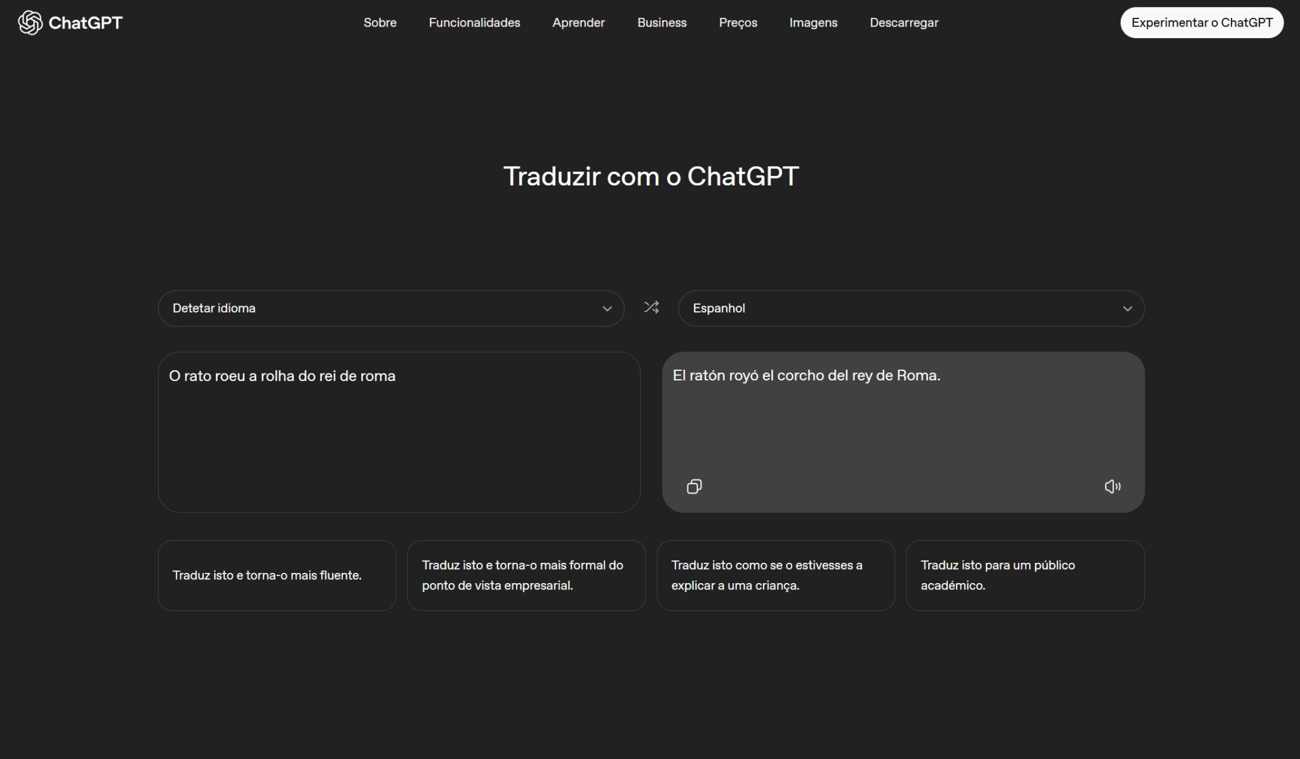Pick 'explicar a uma criança' suggestion
Screen dimensions: 1300x759
coord(776,575)
